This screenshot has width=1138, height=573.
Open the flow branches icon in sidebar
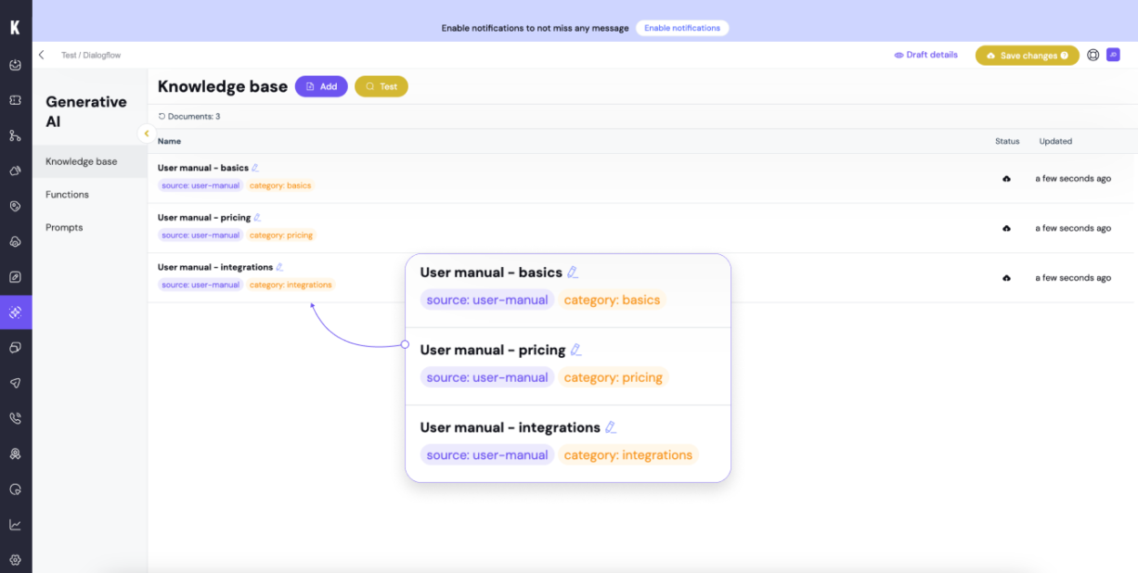tap(15, 135)
